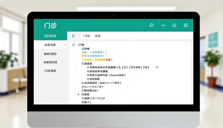Viewport: 223px width, 128px height.
Task: Click the text-like icon between the header circle and droplet
Action: (x=163, y=25)
